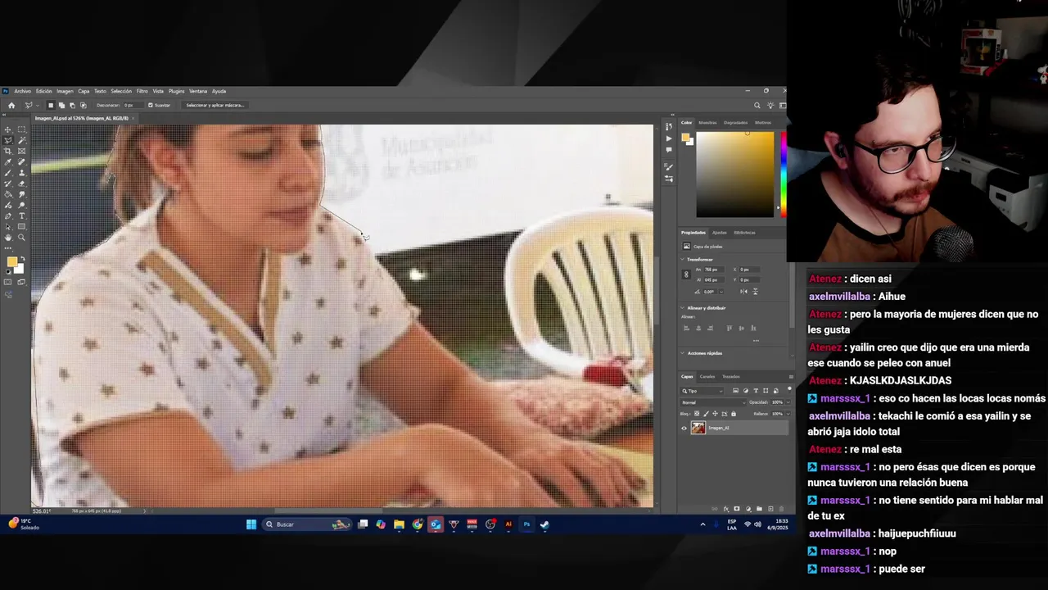This screenshot has height=590, width=1048.
Task: Select the Paint Bucket tool
Action: tap(8, 194)
